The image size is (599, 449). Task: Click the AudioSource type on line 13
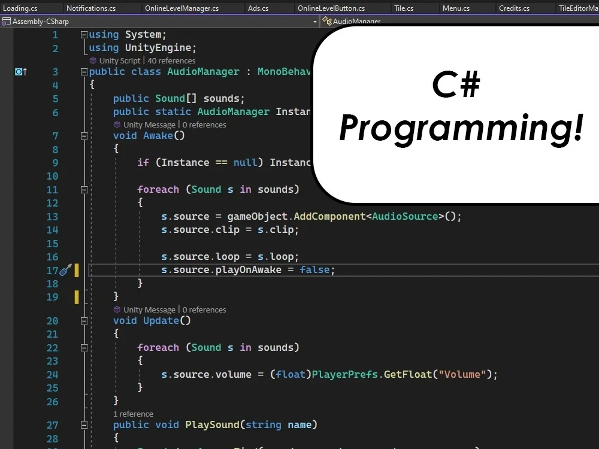point(405,216)
